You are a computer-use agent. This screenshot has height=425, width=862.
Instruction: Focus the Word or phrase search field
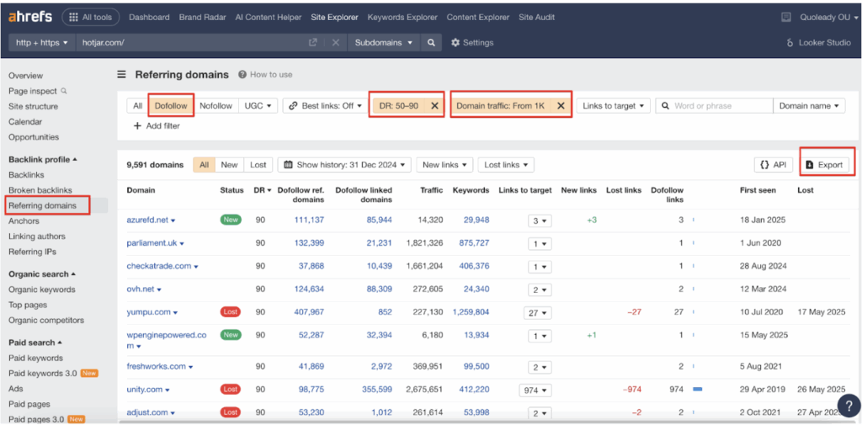[x=714, y=105]
